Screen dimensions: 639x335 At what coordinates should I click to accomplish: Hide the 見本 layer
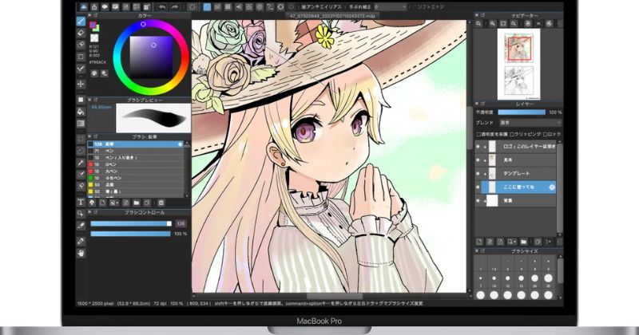tap(478, 160)
